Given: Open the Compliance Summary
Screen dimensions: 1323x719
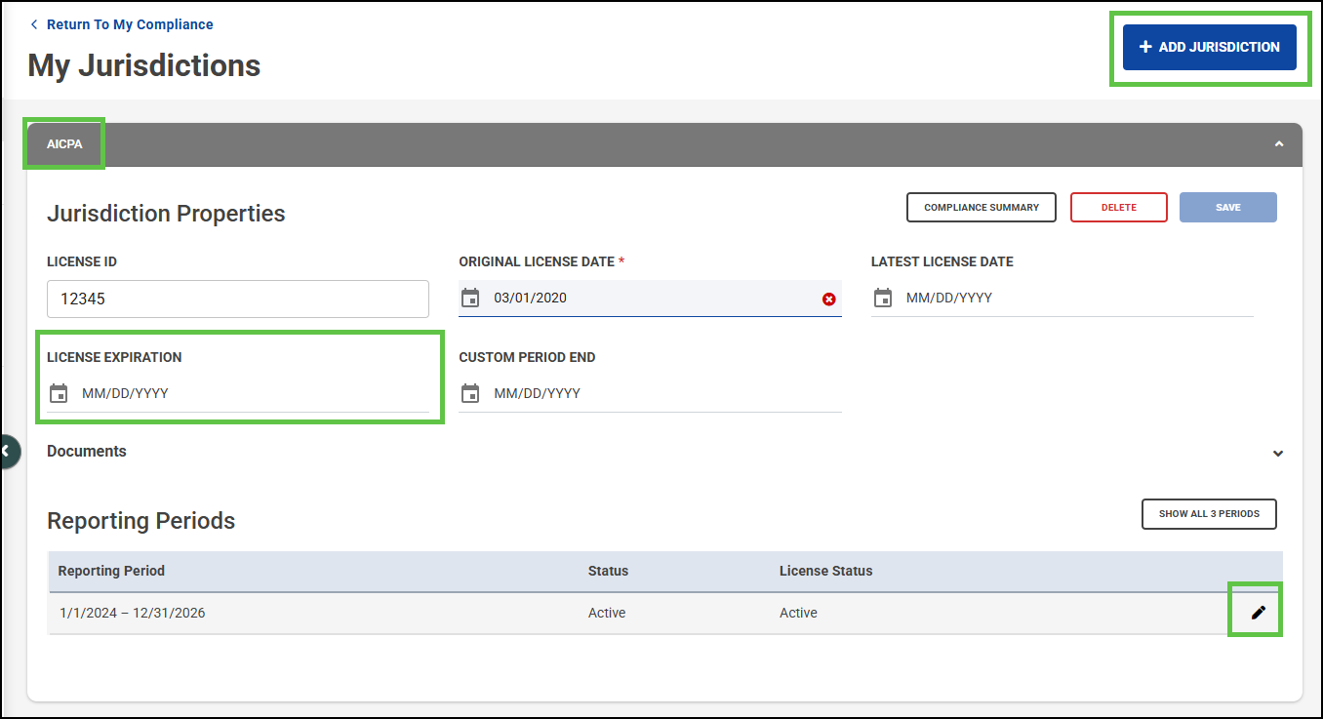Looking at the screenshot, I should (981, 208).
